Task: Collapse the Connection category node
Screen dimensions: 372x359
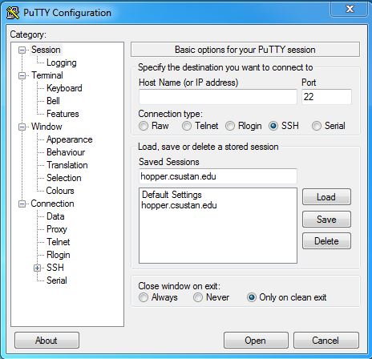Action: coord(22,204)
